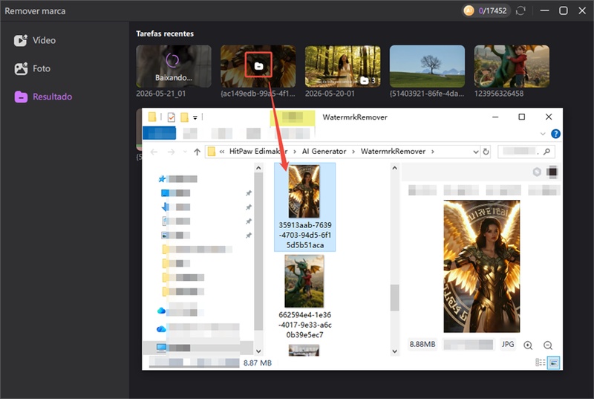594x399 pixels.
Task: Click the 0/17452 credits counter
Action: tap(492, 10)
